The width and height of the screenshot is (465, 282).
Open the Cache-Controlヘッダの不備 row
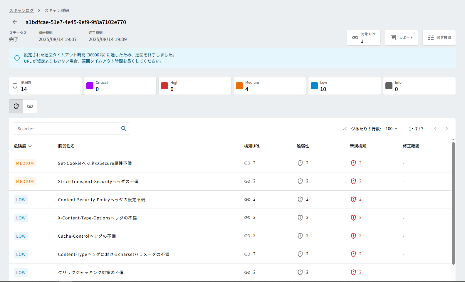[x=230, y=236]
